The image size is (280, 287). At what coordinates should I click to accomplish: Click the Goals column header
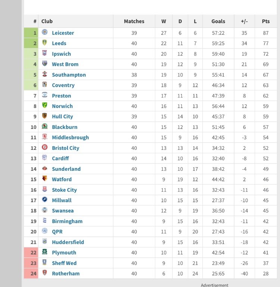[x=218, y=21]
